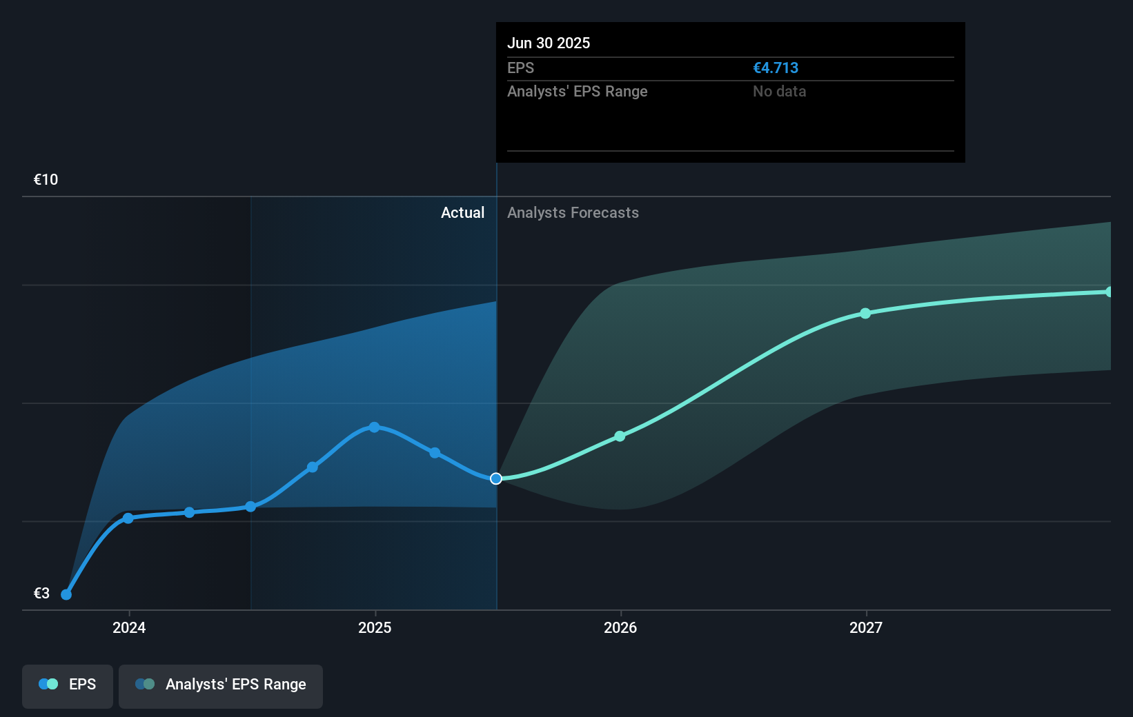Click the teal Analysts' EPS Range legend icon

[145, 684]
